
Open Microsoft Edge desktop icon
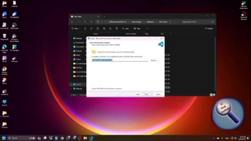click(4, 49)
